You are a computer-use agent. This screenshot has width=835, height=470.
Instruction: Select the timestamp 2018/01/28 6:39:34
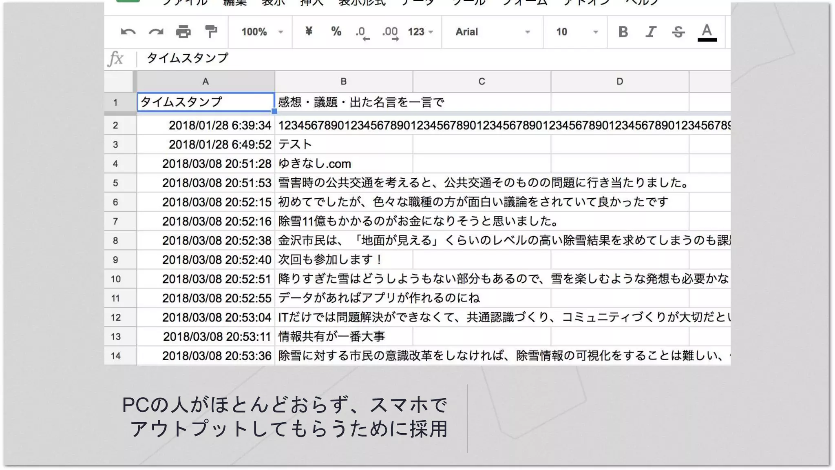click(205, 125)
